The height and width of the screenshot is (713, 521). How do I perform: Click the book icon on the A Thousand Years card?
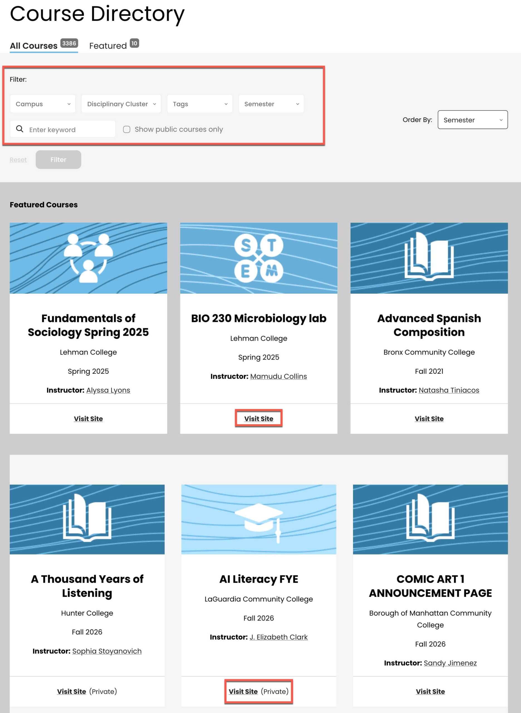(87, 517)
